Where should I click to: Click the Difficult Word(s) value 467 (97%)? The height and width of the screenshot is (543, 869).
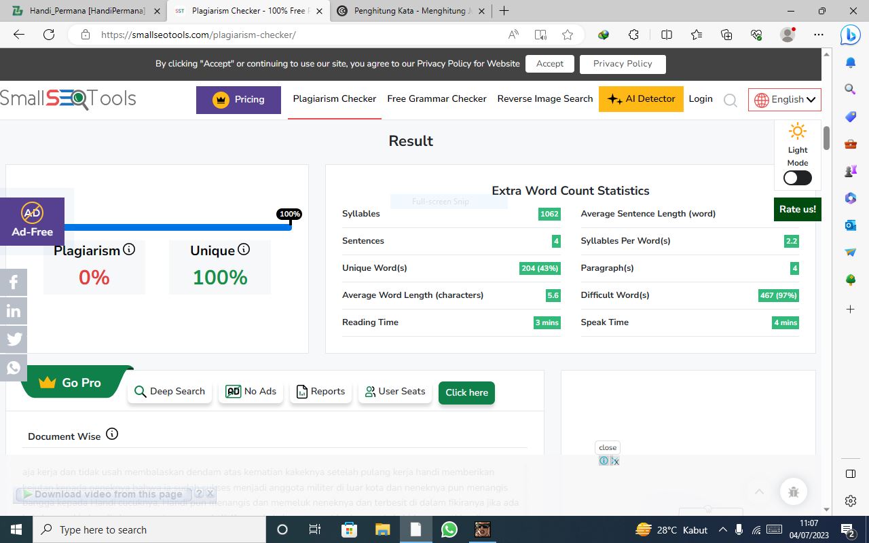pyautogui.click(x=779, y=295)
